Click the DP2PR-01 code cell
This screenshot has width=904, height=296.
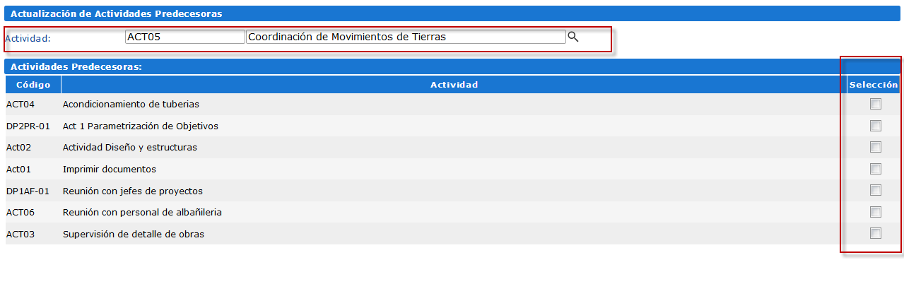(x=28, y=126)
